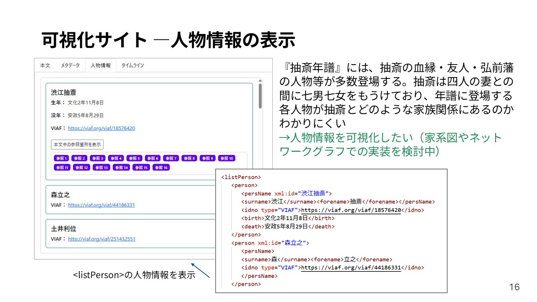Screen dimensions: 537x302
Task: Click the 参照 1 badge
Action: tap(61, 158)
